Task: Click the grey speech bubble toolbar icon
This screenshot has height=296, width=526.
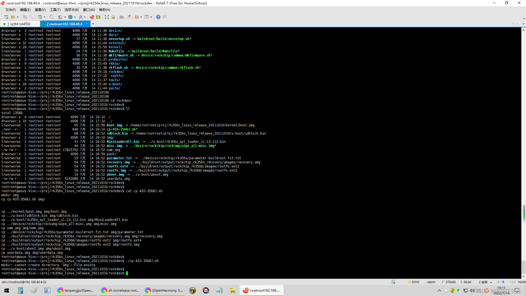Action: coord(165,17)
